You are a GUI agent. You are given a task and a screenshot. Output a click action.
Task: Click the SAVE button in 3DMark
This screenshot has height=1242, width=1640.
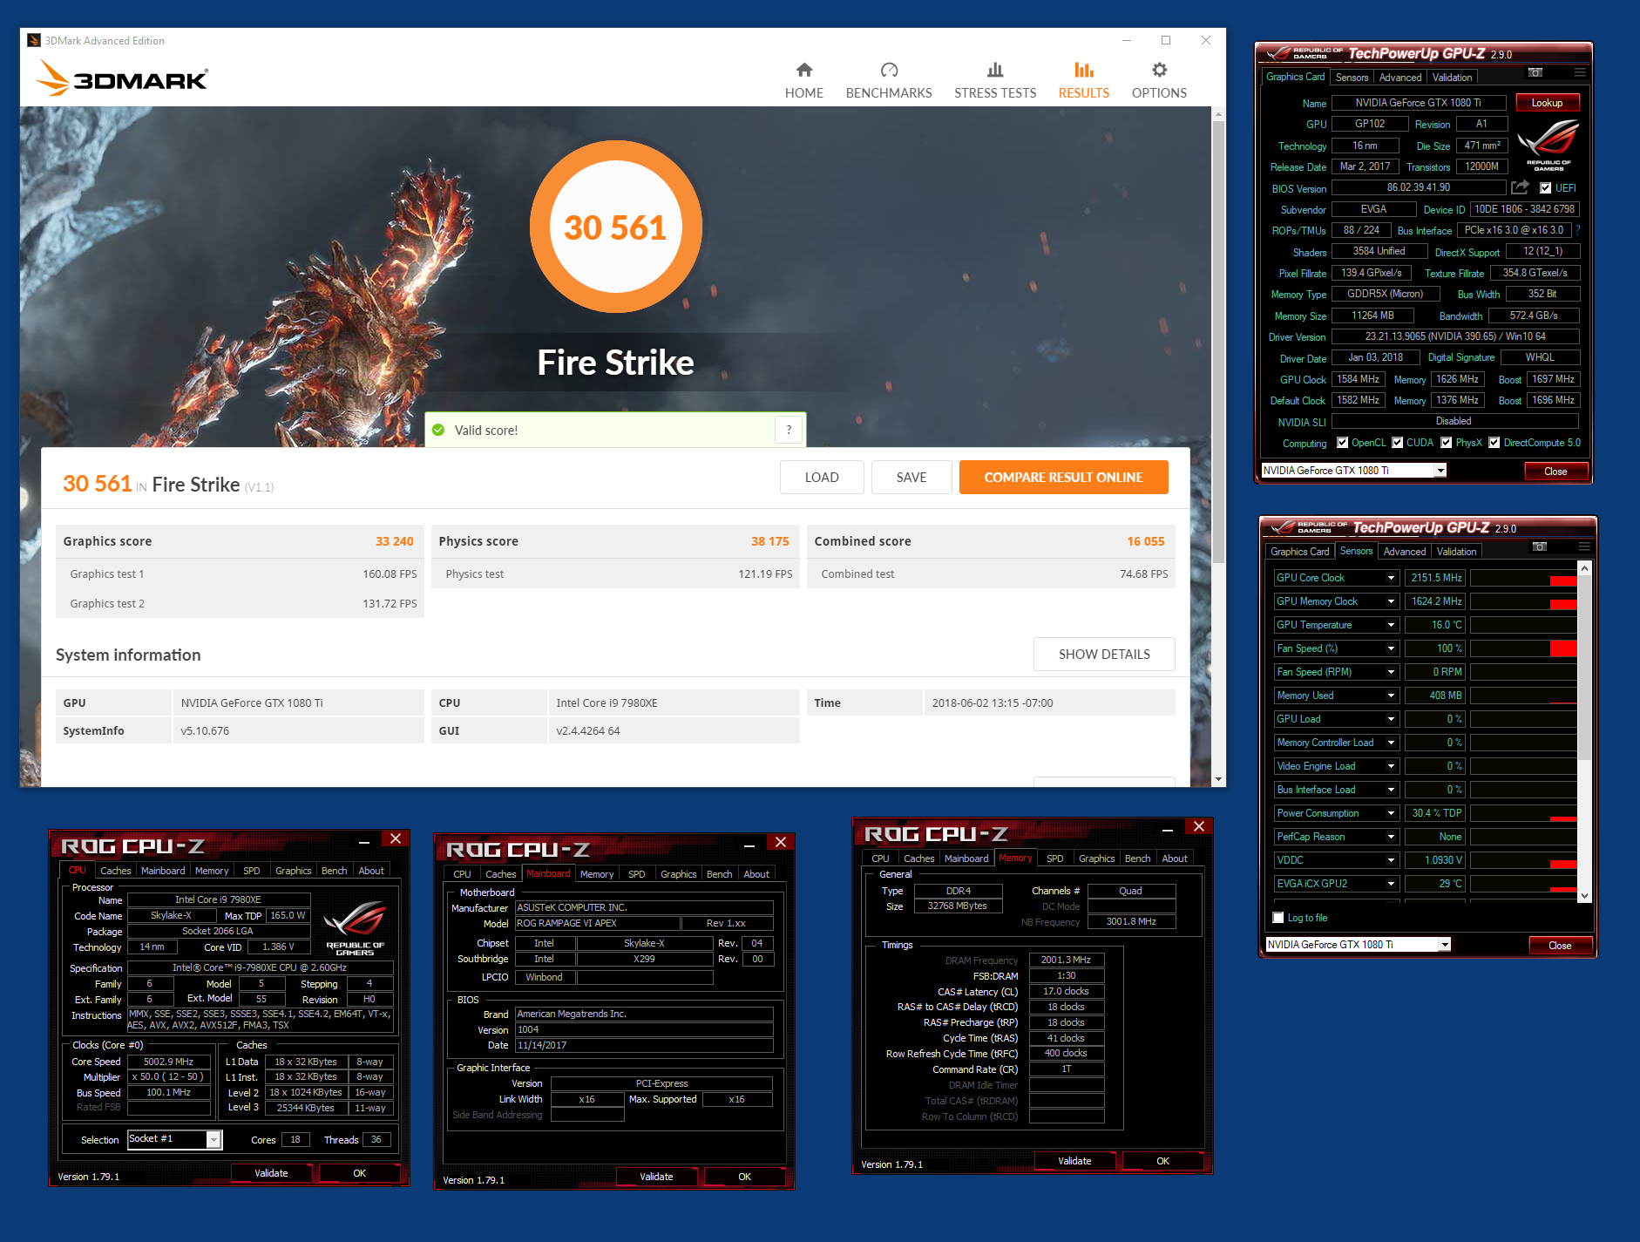[911, 478]
